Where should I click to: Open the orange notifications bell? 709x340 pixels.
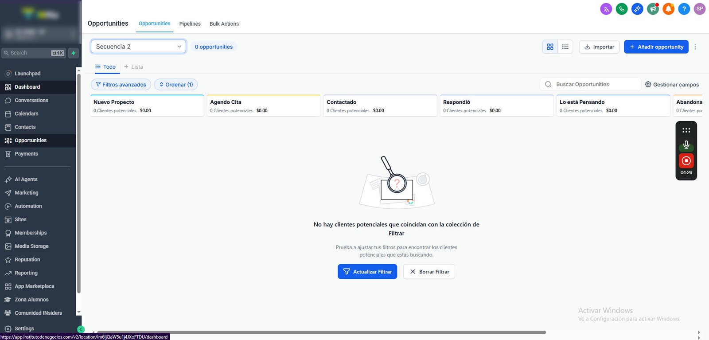coord(668,9)
